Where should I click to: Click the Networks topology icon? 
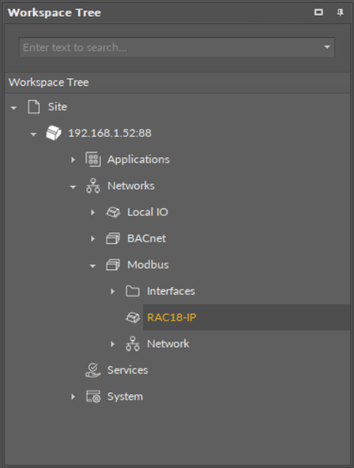(x=93, y=186)
